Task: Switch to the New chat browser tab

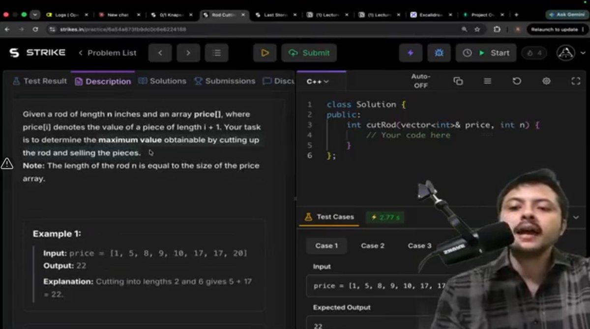Action: (x=118, y=15)
